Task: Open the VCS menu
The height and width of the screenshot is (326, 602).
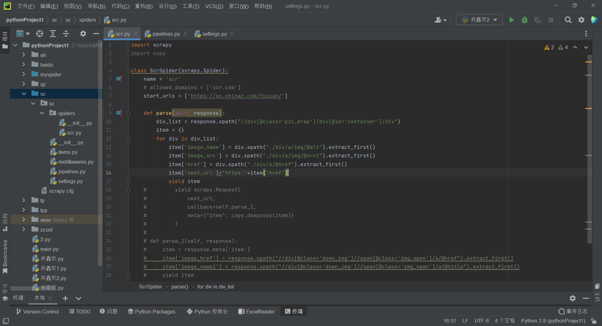Action: (214, 6)
